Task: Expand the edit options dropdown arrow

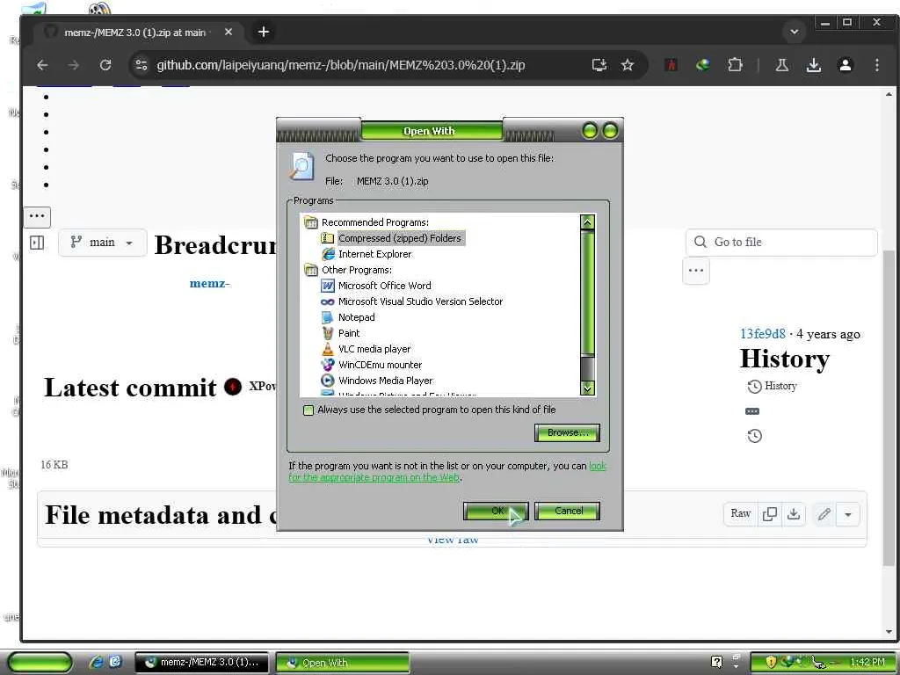Action: 848,514
